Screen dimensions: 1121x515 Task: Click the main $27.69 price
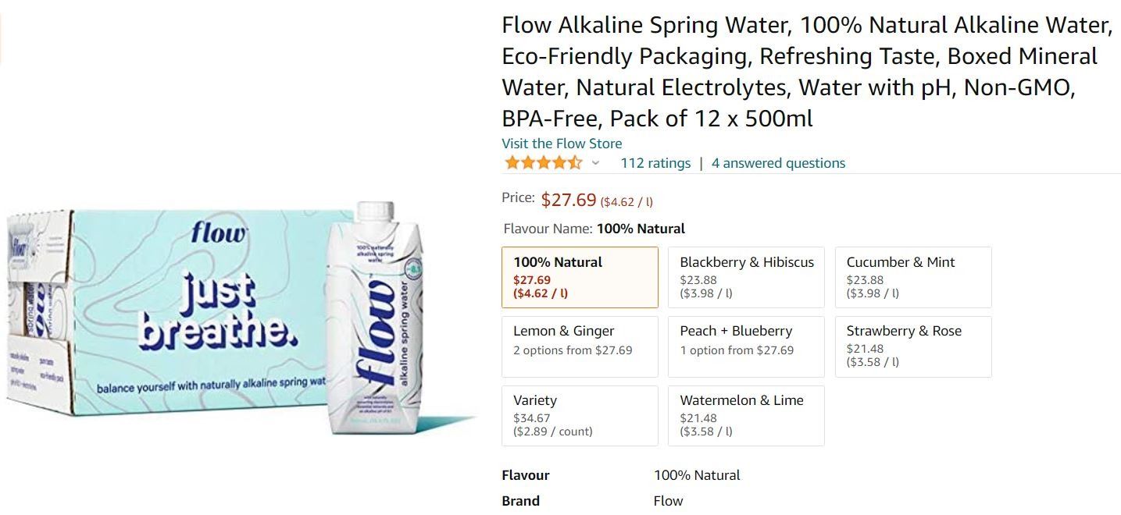568,200
